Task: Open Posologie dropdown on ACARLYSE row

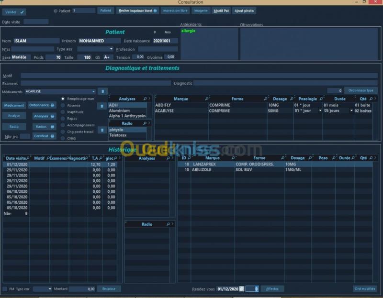Action: [x=320, y=110]
